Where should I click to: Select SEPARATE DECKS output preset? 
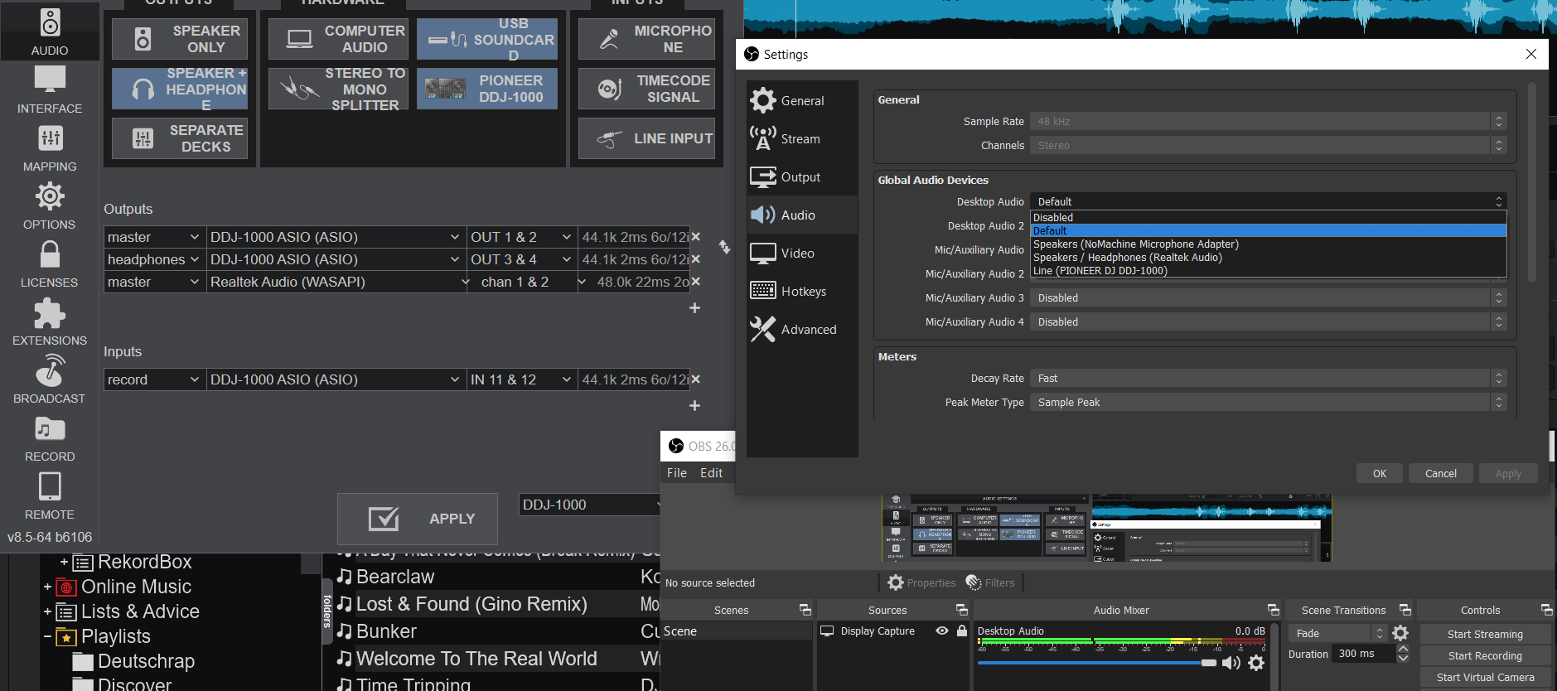click(180, 138)
